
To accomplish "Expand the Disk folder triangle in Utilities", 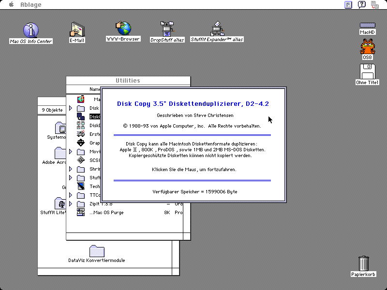I will 71,108.
